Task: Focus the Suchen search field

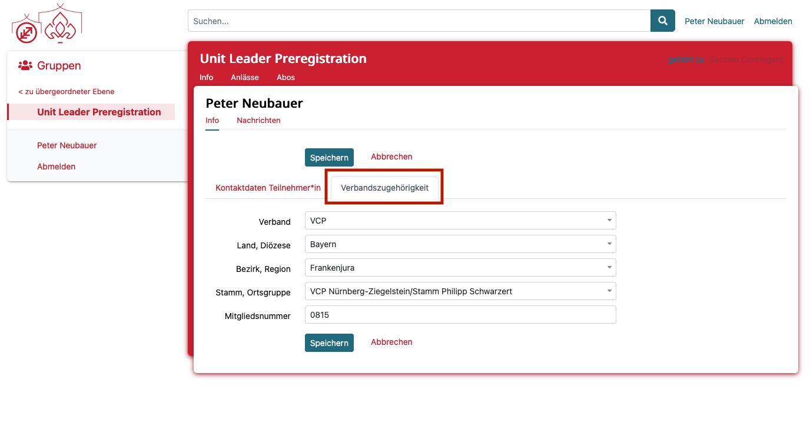Action: (419, 21)
